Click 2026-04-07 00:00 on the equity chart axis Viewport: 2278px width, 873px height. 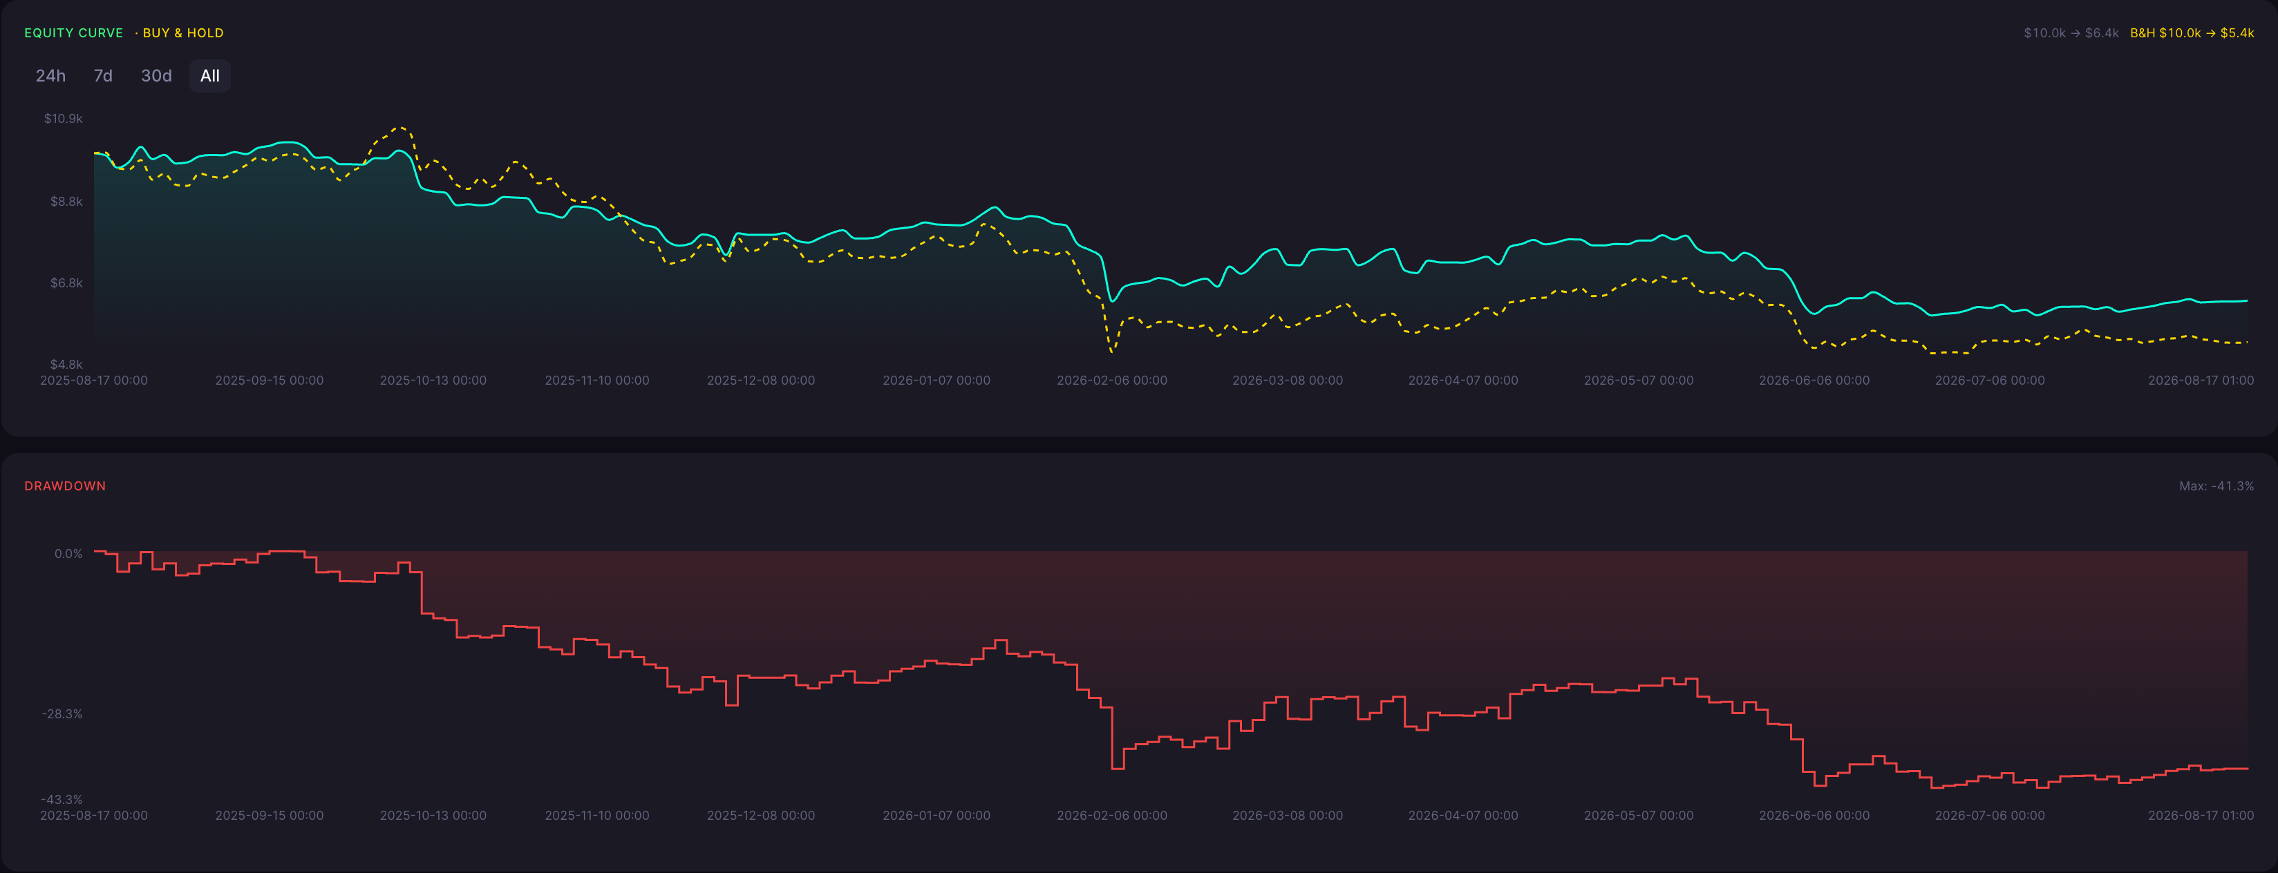1464,381
